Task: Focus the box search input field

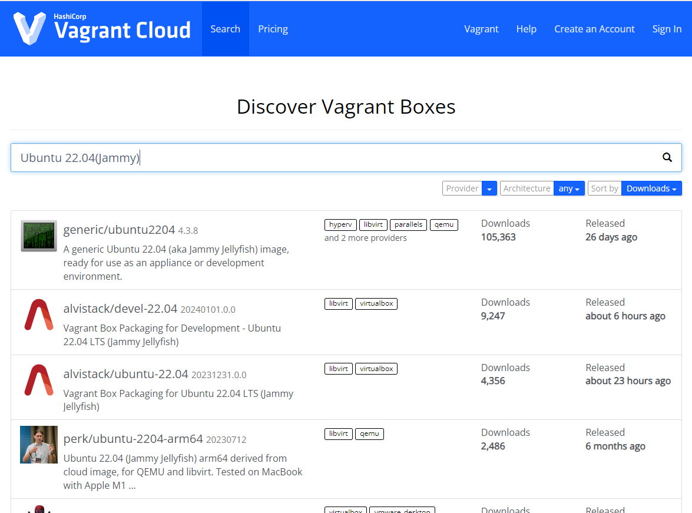Action: (346, 158)
